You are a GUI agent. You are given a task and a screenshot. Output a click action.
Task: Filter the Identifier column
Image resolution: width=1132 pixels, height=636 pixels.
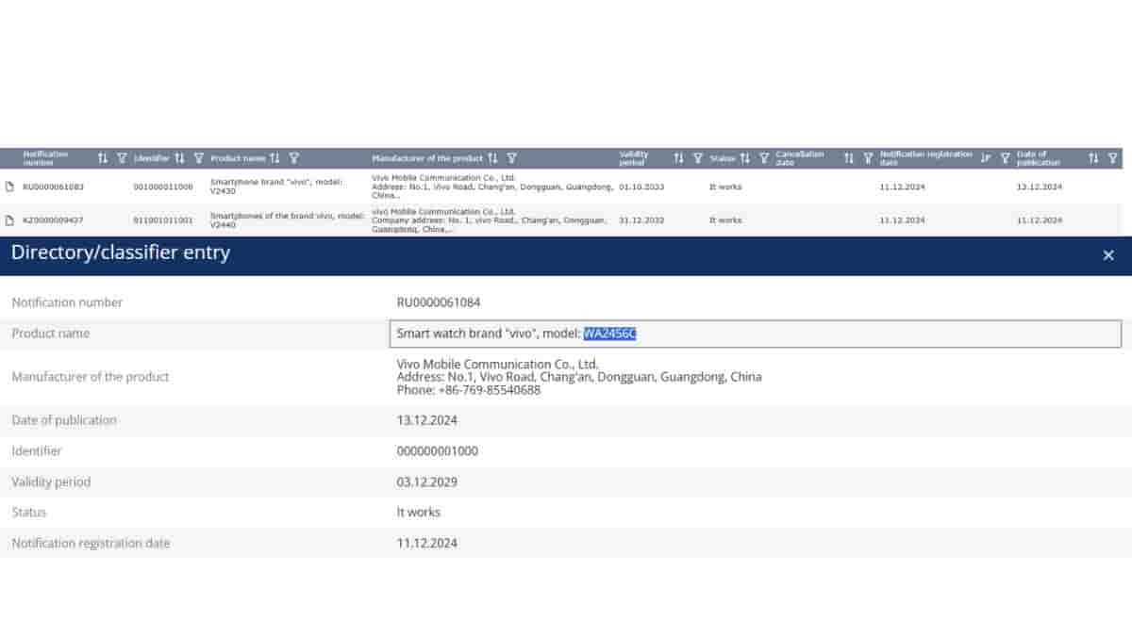pyautogui.click(x=198, y=158)
